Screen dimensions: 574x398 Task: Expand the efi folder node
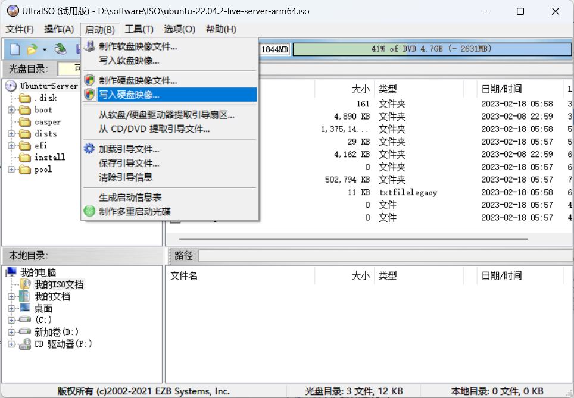point(11,146)
